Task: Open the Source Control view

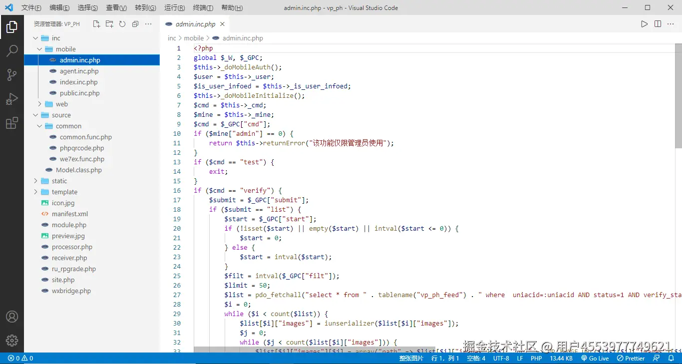Action: coord(12,75)
